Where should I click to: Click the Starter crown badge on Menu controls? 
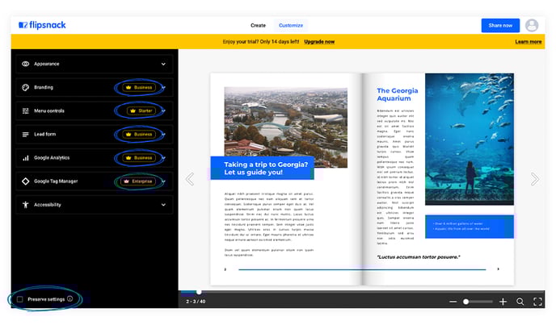[x=141, y=110]
